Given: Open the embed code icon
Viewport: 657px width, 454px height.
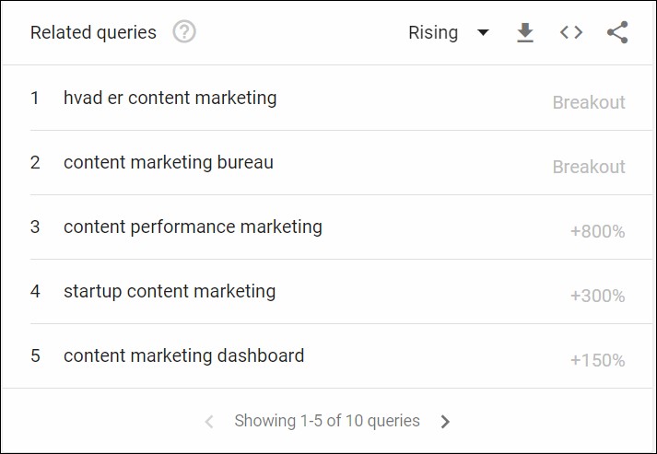Looking at the screenshot, I should 571,33.
